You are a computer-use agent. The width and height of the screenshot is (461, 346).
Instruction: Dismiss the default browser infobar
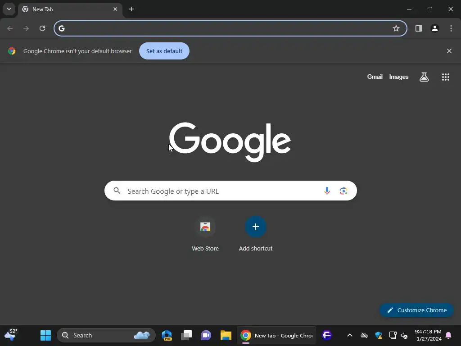[x=449, y=51]
